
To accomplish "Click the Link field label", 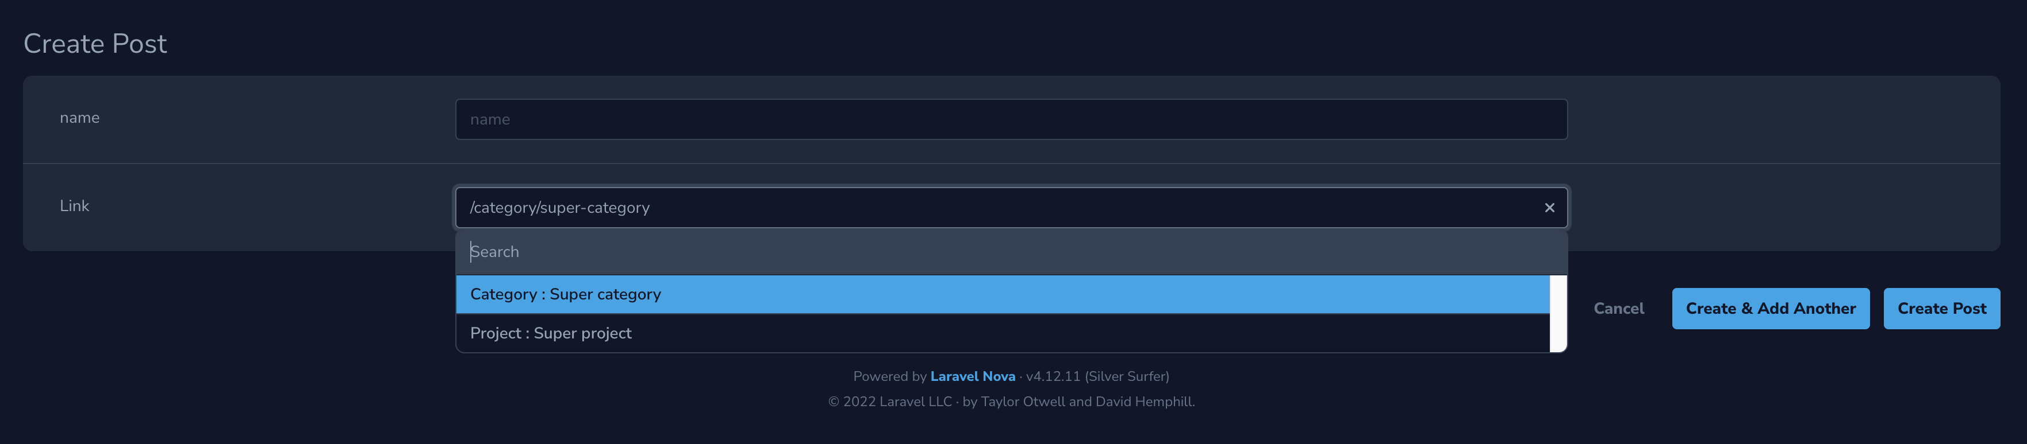I will click(75, 206).
